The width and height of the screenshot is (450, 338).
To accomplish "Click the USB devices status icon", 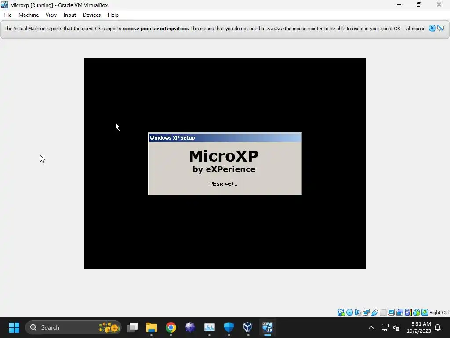I will point(374,312).
